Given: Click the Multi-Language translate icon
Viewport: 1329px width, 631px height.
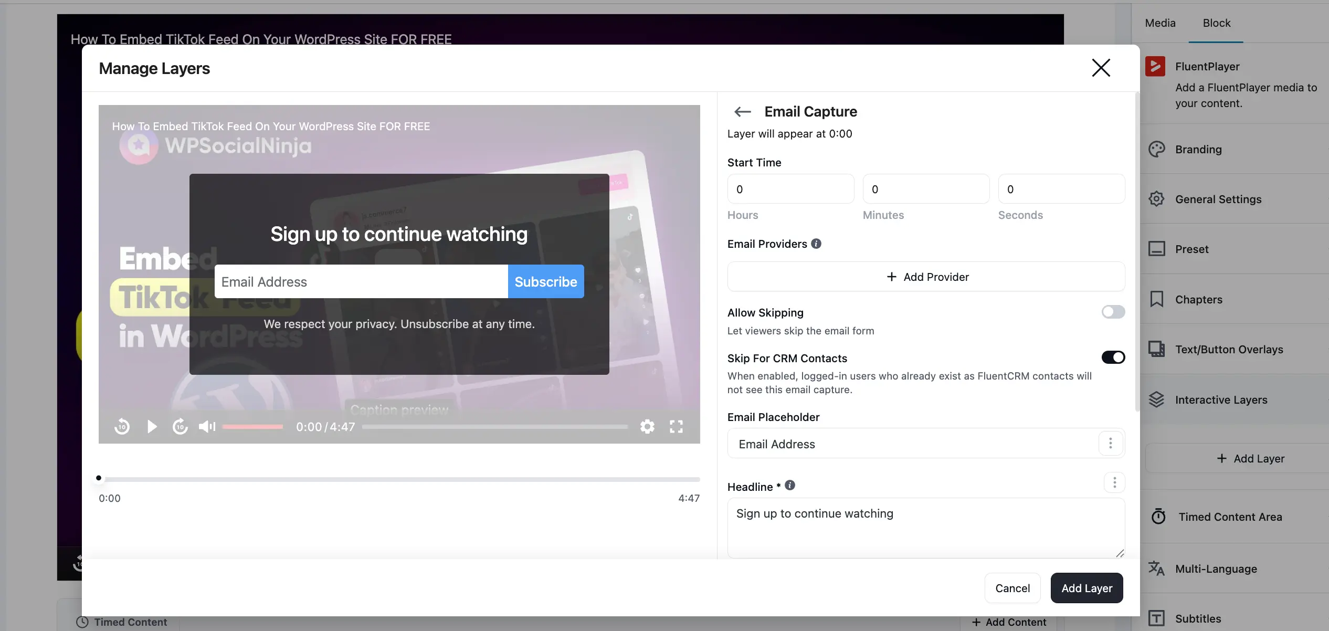Looking at the screenshot, I should pyautogui.click(x=1156, y=569).
